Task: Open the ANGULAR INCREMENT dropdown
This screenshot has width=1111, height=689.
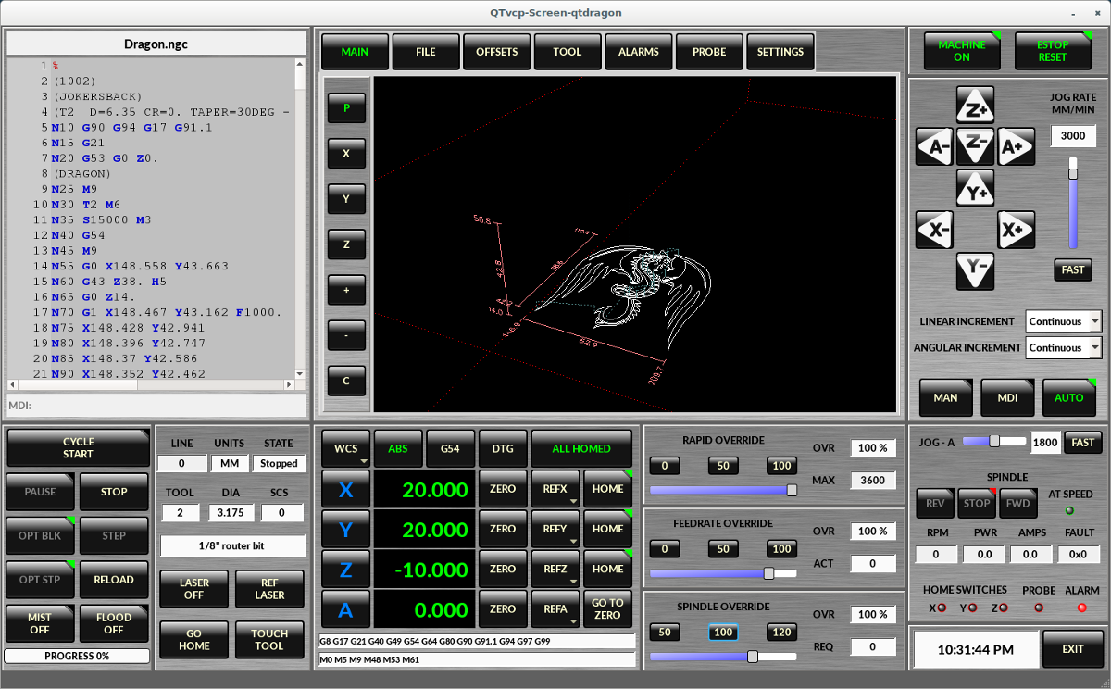Action: click(1063, 347)
